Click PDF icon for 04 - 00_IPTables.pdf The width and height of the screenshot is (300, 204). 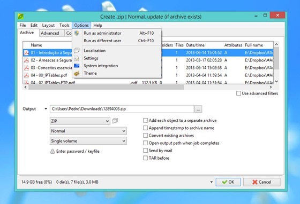[x=26, y=75]
